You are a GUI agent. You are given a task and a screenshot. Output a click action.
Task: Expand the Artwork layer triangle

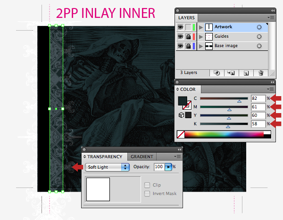[x=201, y=27]
